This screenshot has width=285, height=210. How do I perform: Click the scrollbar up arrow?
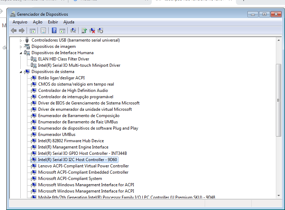[279, 40]
